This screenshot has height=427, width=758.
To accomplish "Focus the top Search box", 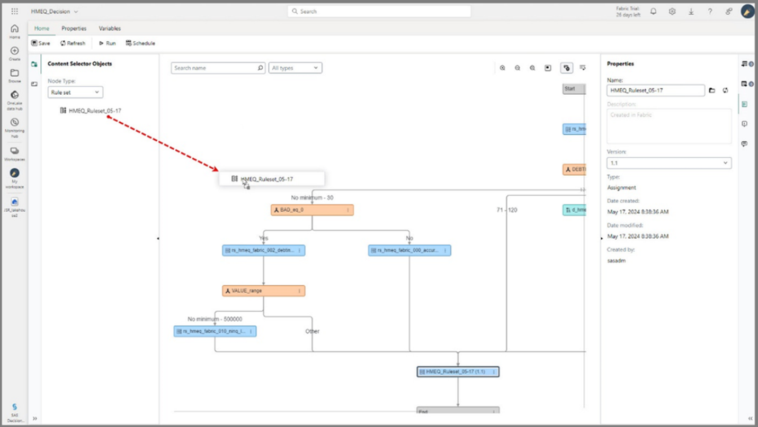I will point(379,11).
